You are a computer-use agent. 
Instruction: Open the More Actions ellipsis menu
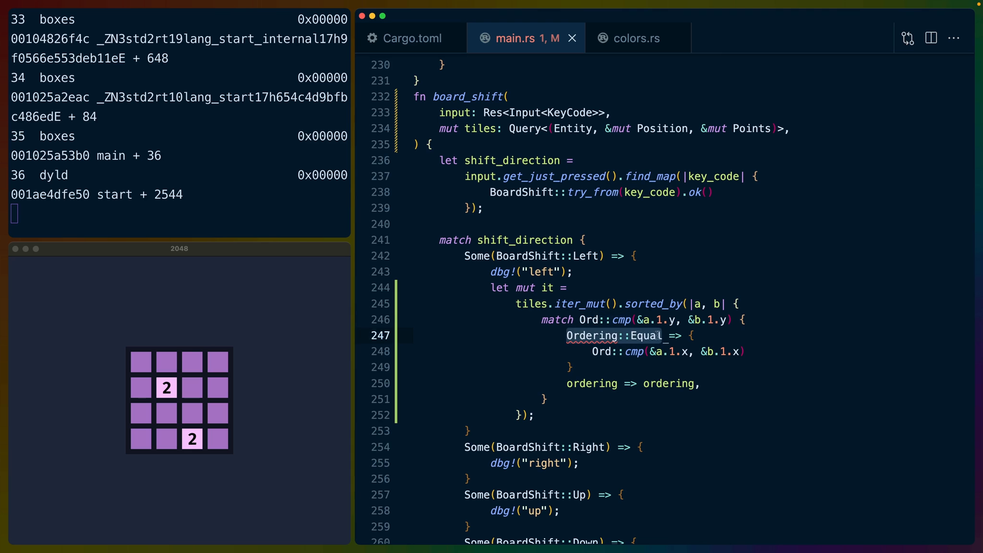(954, 38)
